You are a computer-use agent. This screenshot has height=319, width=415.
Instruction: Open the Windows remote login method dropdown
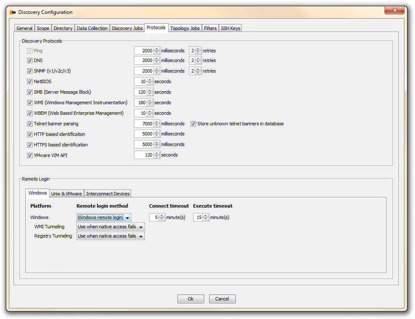(128, 217)
